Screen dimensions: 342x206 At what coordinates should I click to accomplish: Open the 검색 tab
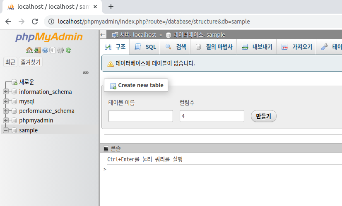pyautogui.click(x=176, y=47)
